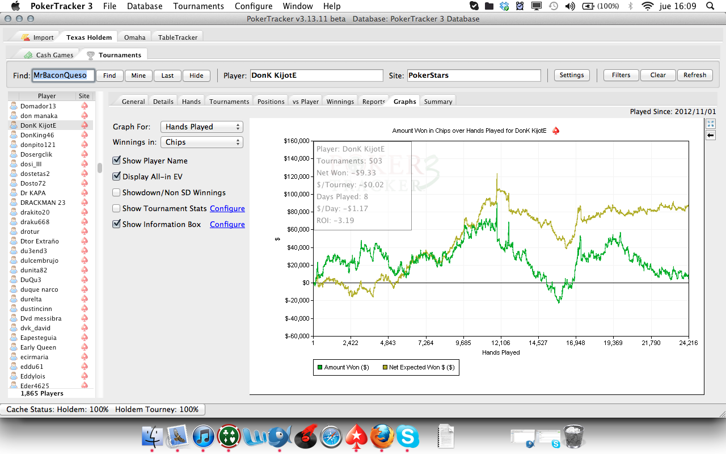The height and width of the screenshot is (454, 726).
Task: Click the Refresh button
Action: point(695,75)
